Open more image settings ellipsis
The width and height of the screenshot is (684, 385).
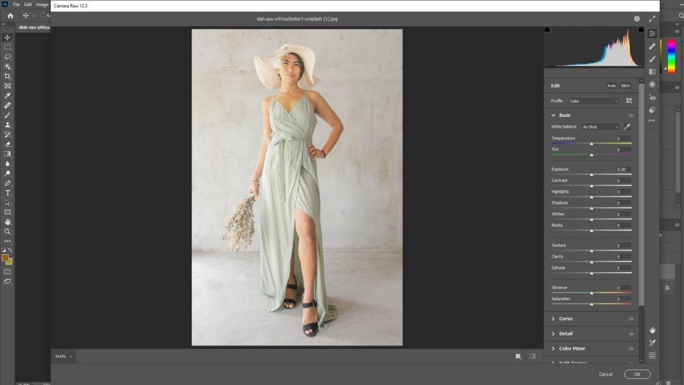coord(652,121)
